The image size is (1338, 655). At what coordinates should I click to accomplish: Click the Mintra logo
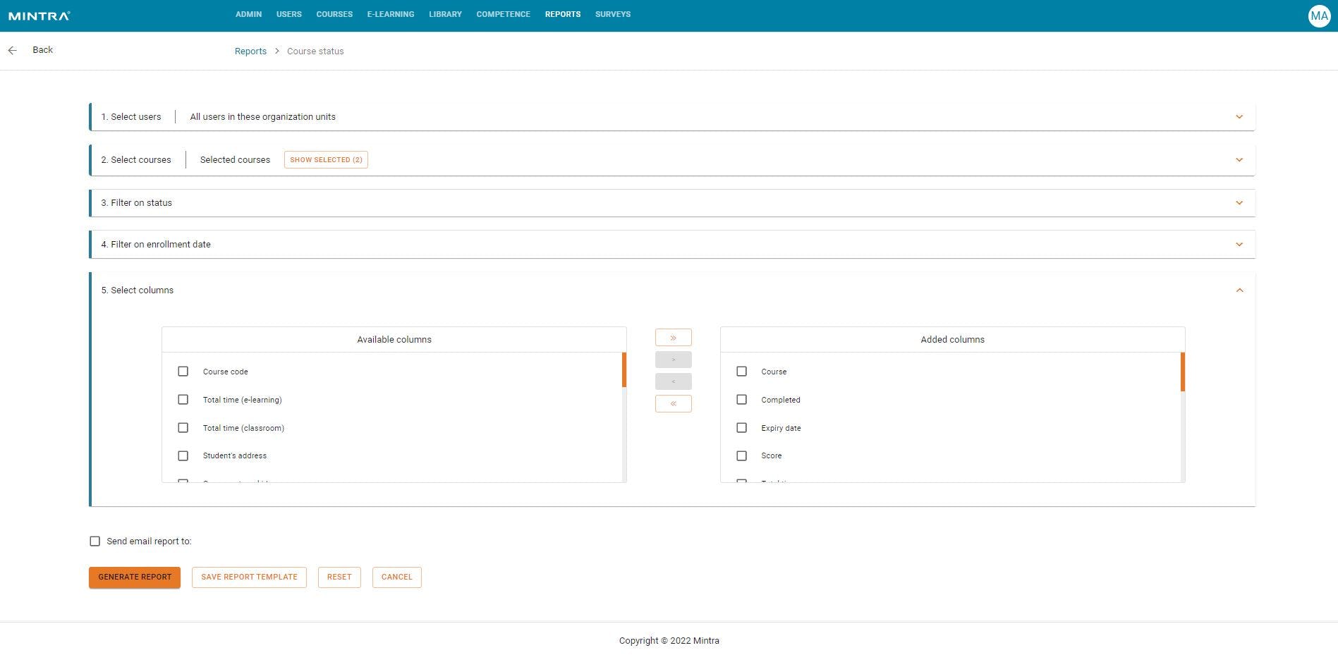[x=38, y=14]
